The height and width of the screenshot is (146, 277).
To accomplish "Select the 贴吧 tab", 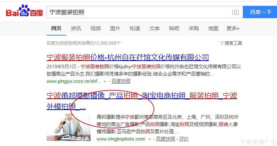I will [x=174, y=28].
